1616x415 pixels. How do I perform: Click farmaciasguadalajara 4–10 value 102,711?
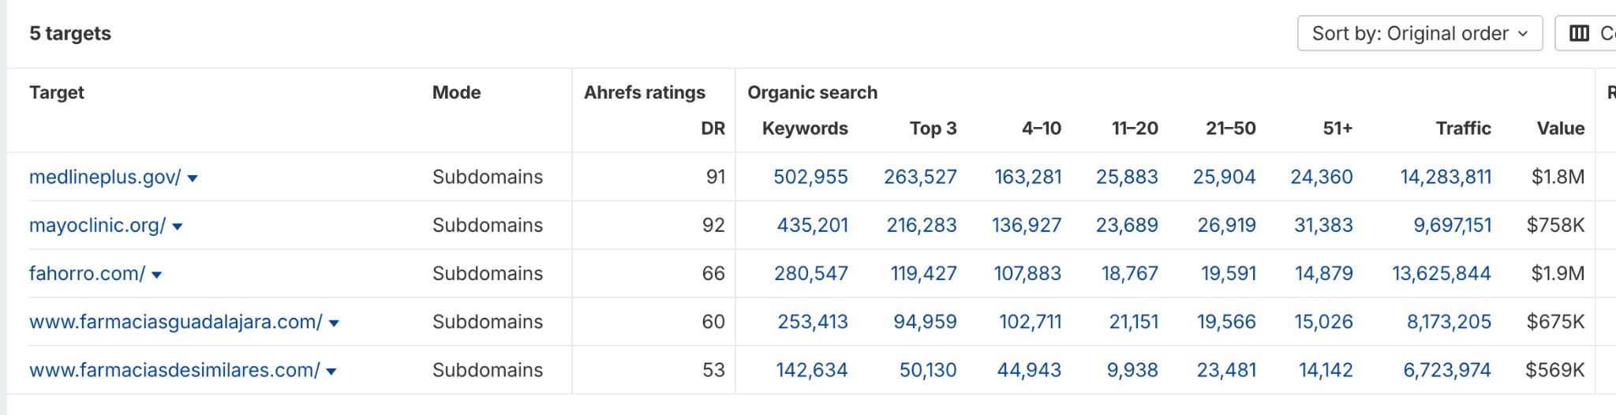(x=1030, y=321)
